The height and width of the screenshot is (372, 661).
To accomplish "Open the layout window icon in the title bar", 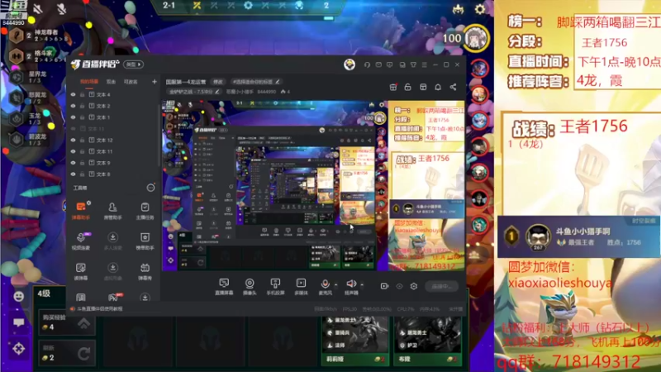I will click(x=402, y=64).
